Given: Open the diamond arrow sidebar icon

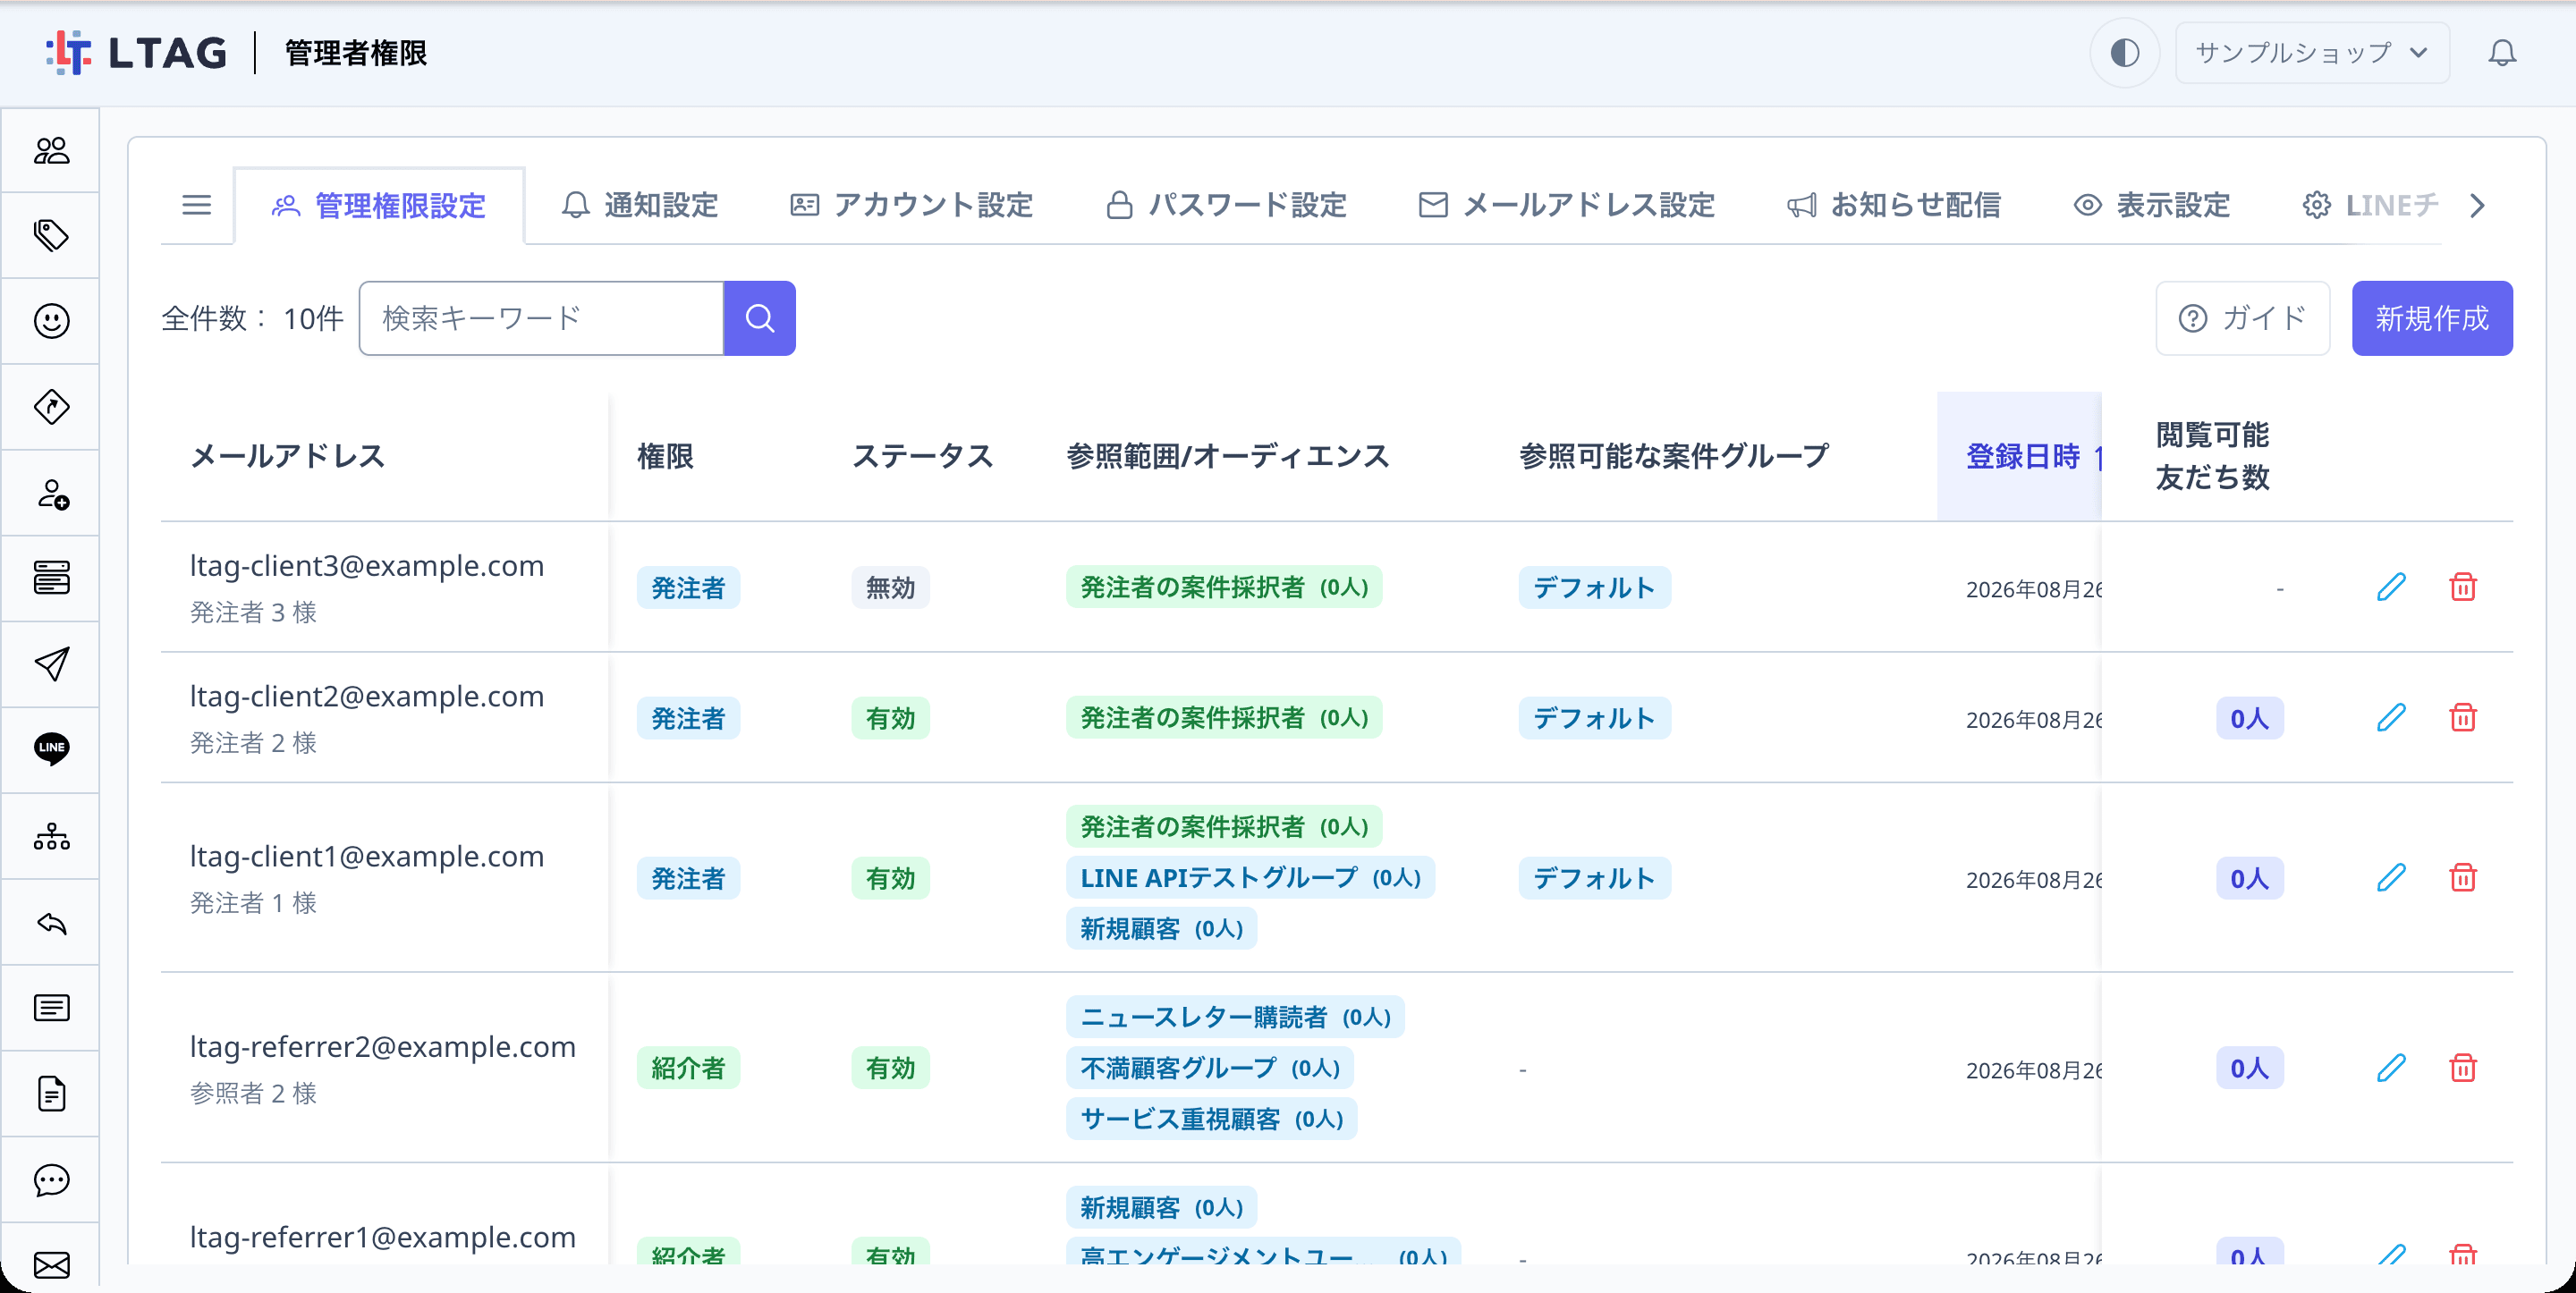Looking at the screenshot, I should (51, 407).
